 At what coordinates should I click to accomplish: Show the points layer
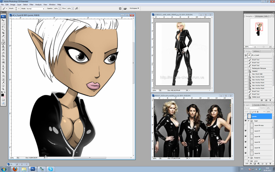245,116
